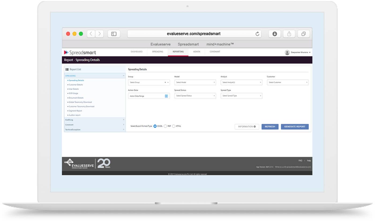The height and width of the screenshot is (221, 375).
Task: Click the browser back arrow button
Action: coord(91,34)
